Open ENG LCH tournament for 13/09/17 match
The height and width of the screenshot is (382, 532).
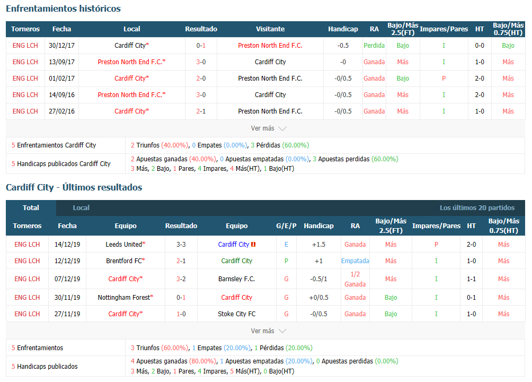click(x=25, y=62)
